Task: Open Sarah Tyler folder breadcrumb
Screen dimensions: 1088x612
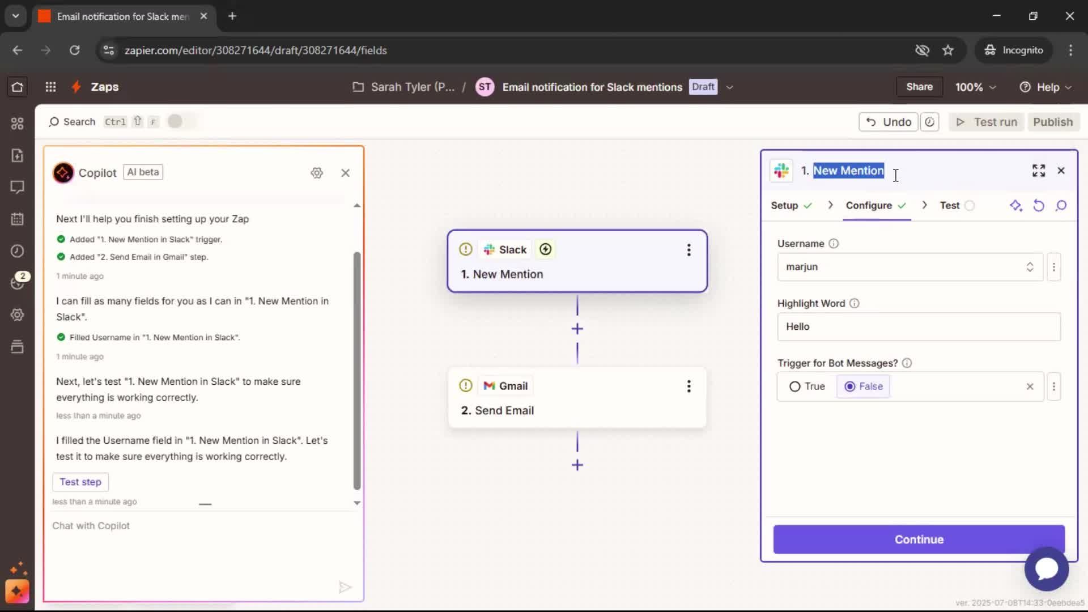Action: point(403,87)
